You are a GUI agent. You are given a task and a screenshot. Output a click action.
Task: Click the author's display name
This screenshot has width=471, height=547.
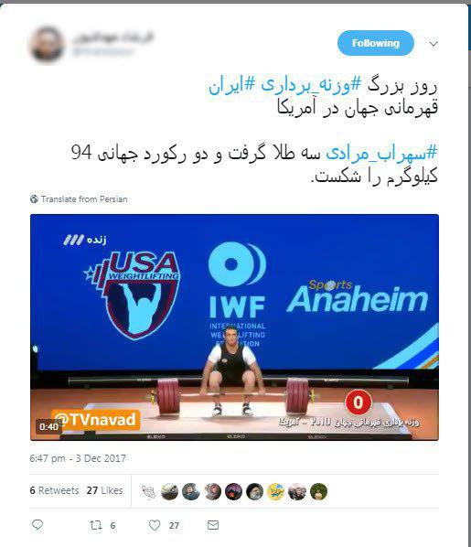click(x=113, y=37)
